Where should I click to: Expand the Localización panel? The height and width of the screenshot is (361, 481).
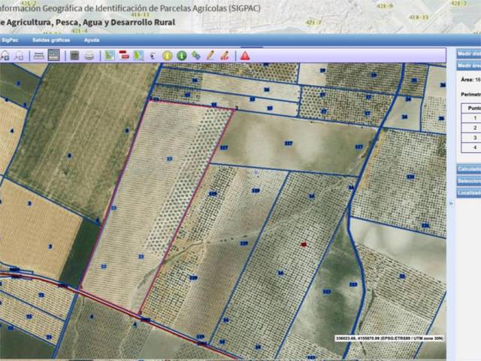click(x=468, y=193)
